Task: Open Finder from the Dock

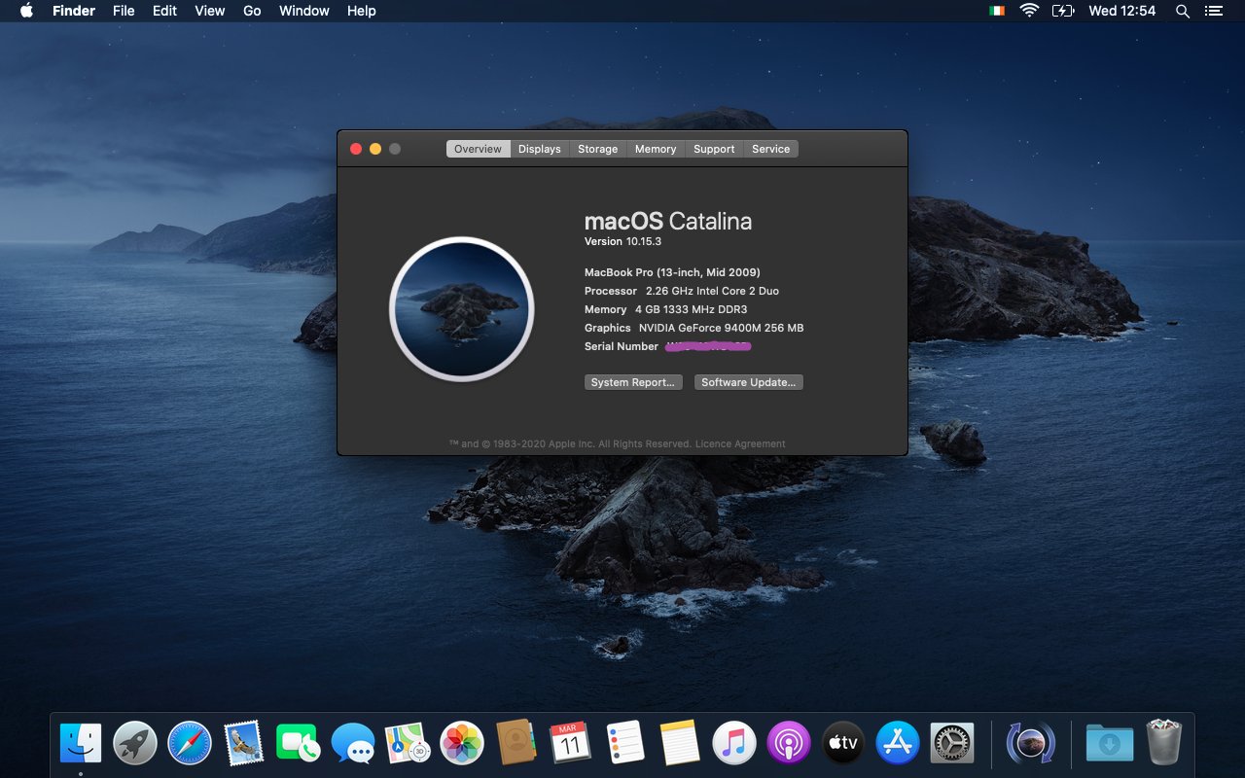Action: pos(81,744)
